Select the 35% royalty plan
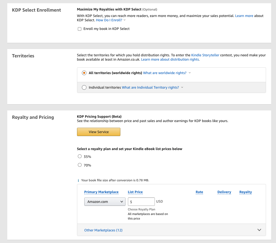The height and width of the screenshot is (243, 276). (80, 156)
